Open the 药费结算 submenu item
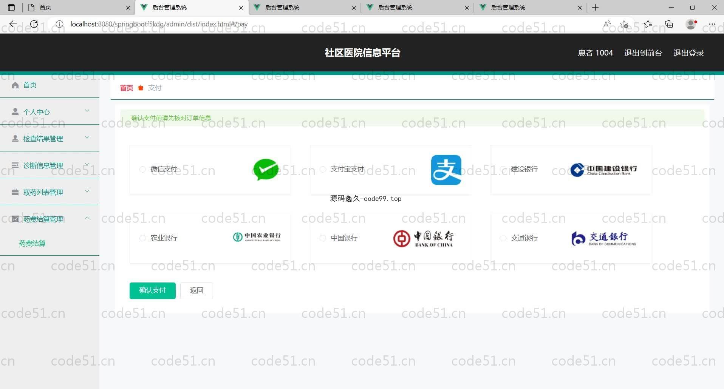The height and width of the screenshot is (389, 724). 32,243
